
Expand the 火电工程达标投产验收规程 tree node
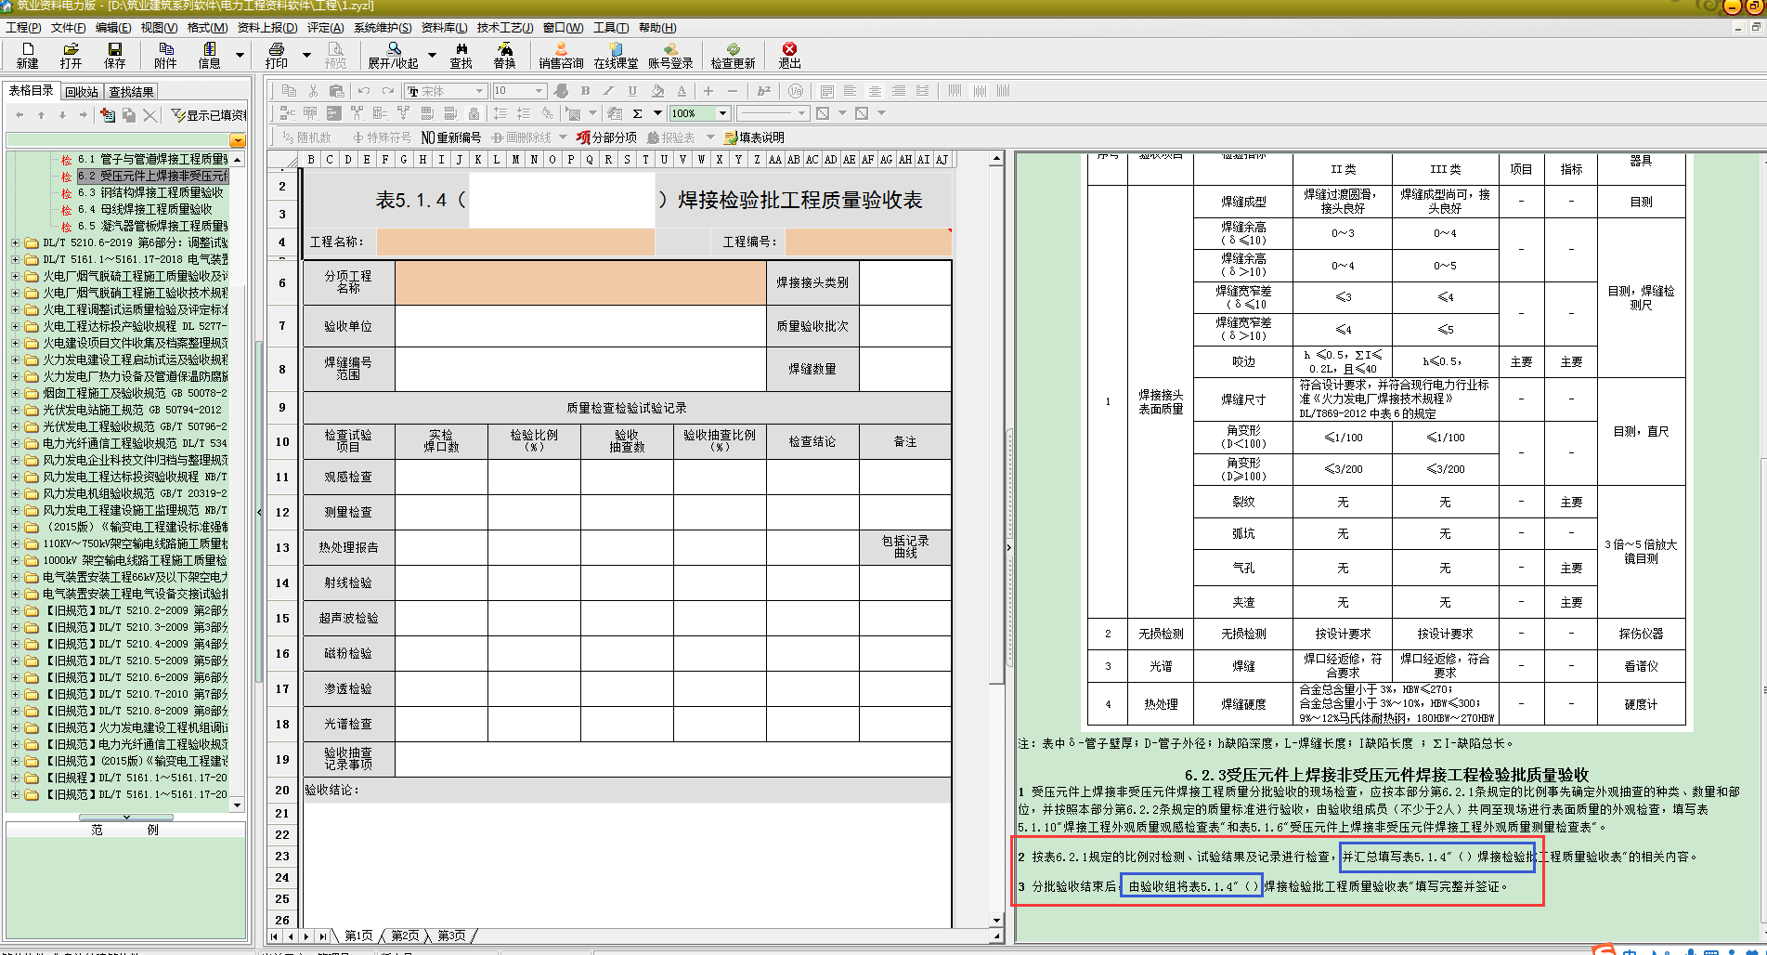(15, 326)
